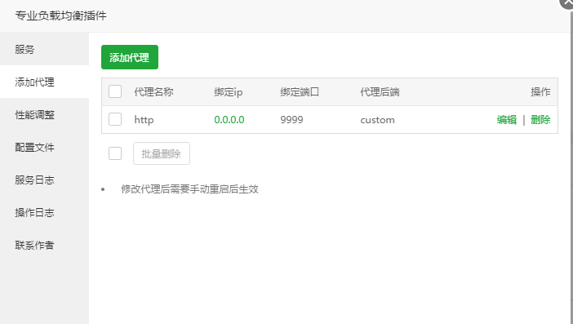The width and height of the screenshot is (573, 324).
Task: Click the note 修改代理后需要手动重启后生效
Action: point(189,189)
